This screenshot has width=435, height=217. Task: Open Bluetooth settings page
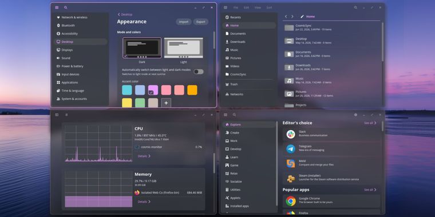pyautogui.click(x=81, y=25)
